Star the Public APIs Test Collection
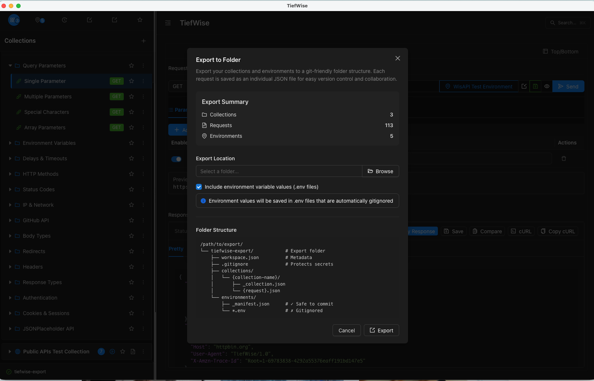The height and width of the screenshot is (381, 594). [123, 352]
